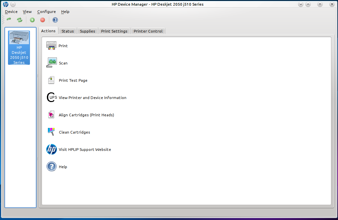The height and width of the screenshot is (220, 338).
Task: Switch to the Printer Control tab
Action: pyautogui.click(x=148, y=31)
